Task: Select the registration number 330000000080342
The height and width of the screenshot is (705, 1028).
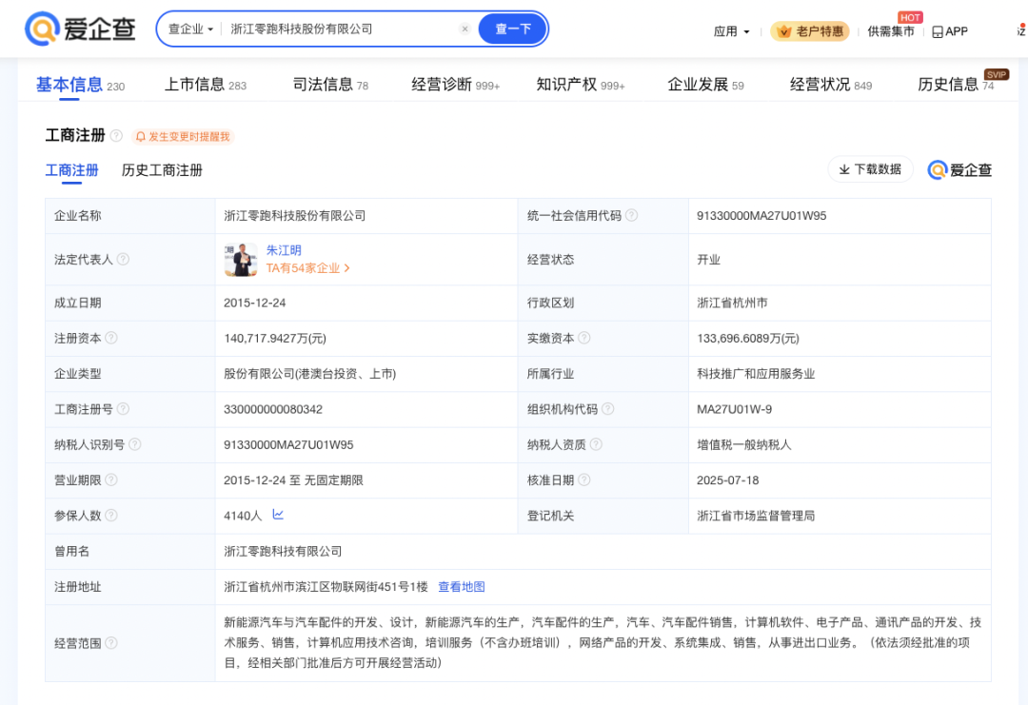Action: coord(273,409)
